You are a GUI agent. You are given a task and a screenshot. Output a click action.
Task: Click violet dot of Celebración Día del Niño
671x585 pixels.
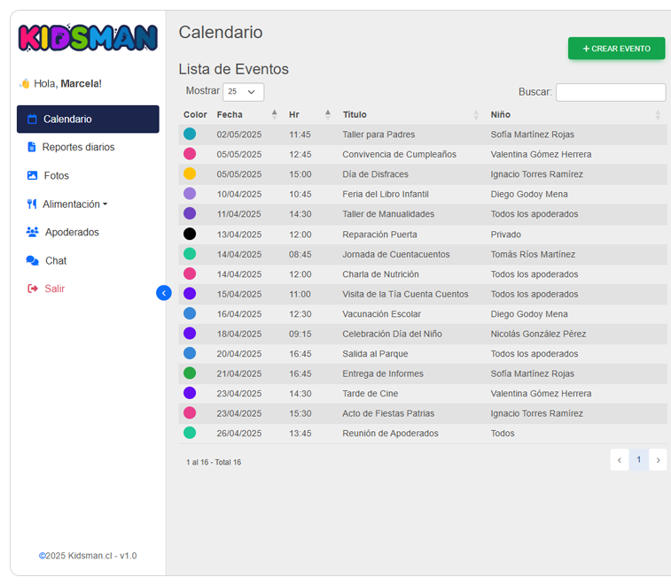[190, 334]
